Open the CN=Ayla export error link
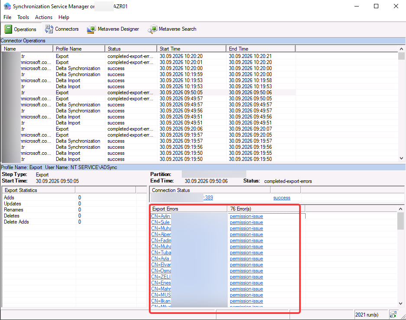The height and width of the screenshot is (320, 406). (x=161, y=259)
